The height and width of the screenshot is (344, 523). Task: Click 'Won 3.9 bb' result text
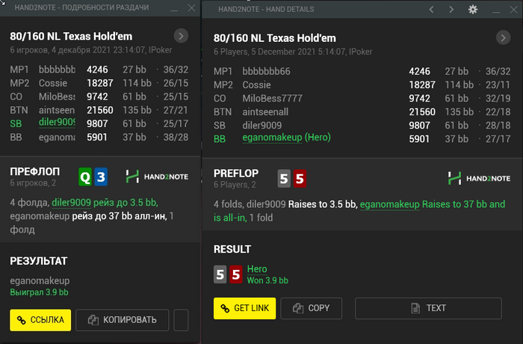tap(267, 280)
